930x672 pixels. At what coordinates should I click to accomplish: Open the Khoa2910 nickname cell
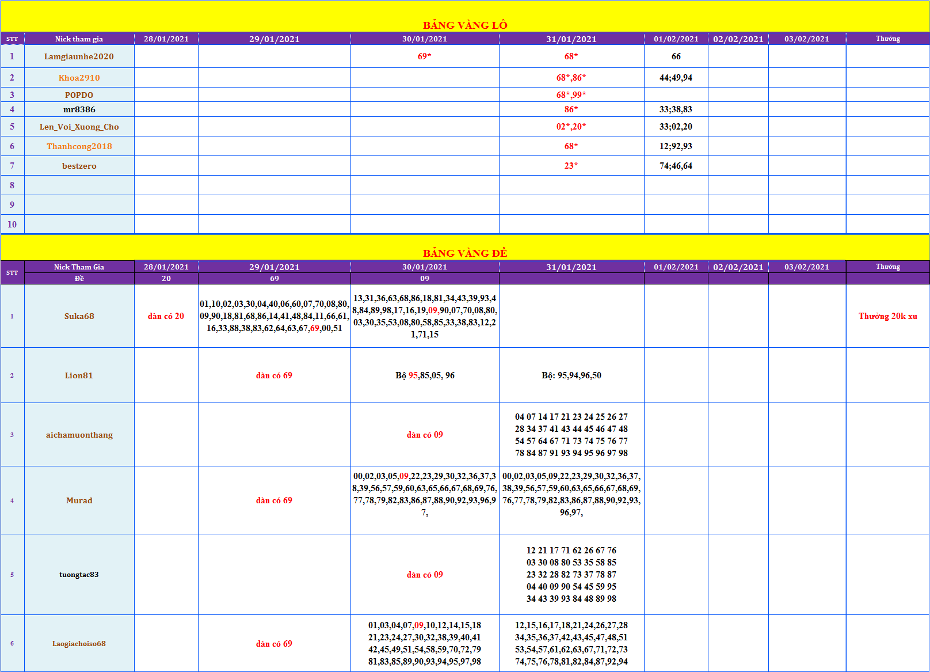tap(79, 78)
